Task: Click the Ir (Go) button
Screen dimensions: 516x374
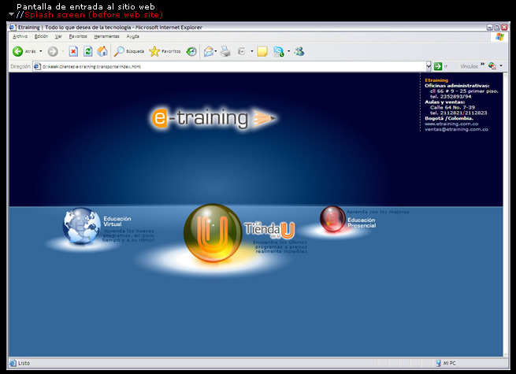Action: point(438,66)
